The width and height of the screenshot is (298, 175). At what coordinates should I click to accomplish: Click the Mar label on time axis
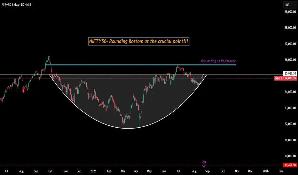tap(123, 171)
